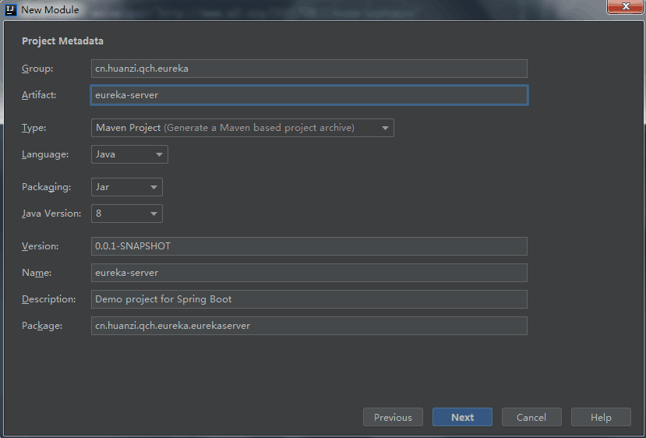646x438 pixels.
Task: Click the New Module title bar text
Action: pos(50,10)
